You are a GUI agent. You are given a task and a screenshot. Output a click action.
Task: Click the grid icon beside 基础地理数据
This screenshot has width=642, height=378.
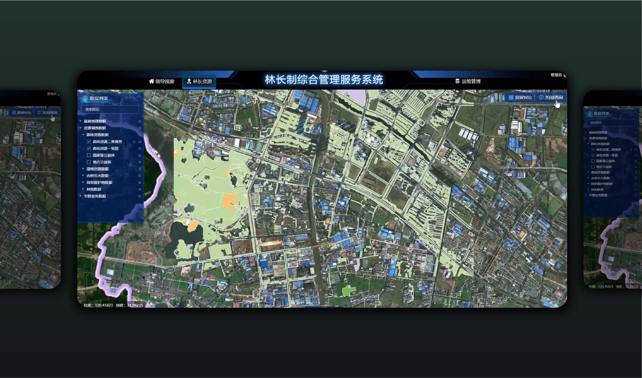140,121
